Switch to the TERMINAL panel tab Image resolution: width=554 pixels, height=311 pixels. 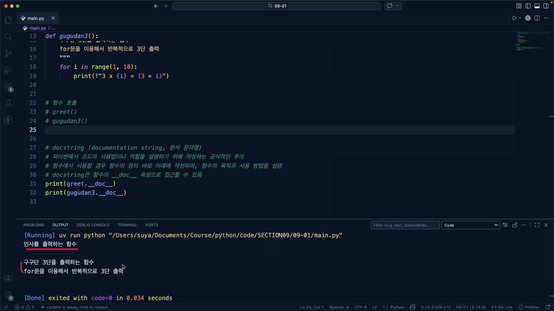click(127, 225)
